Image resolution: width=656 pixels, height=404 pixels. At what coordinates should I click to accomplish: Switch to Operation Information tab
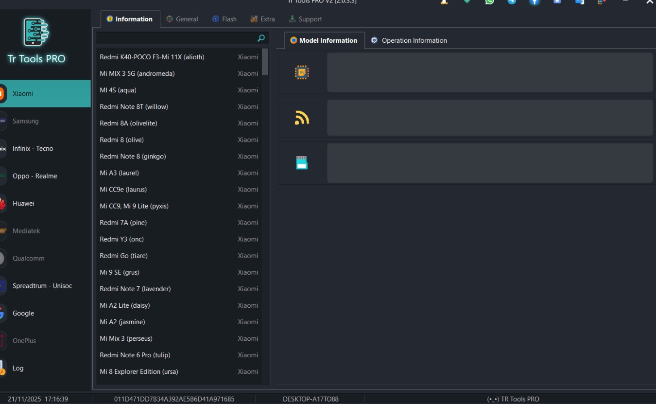[409, 40]
